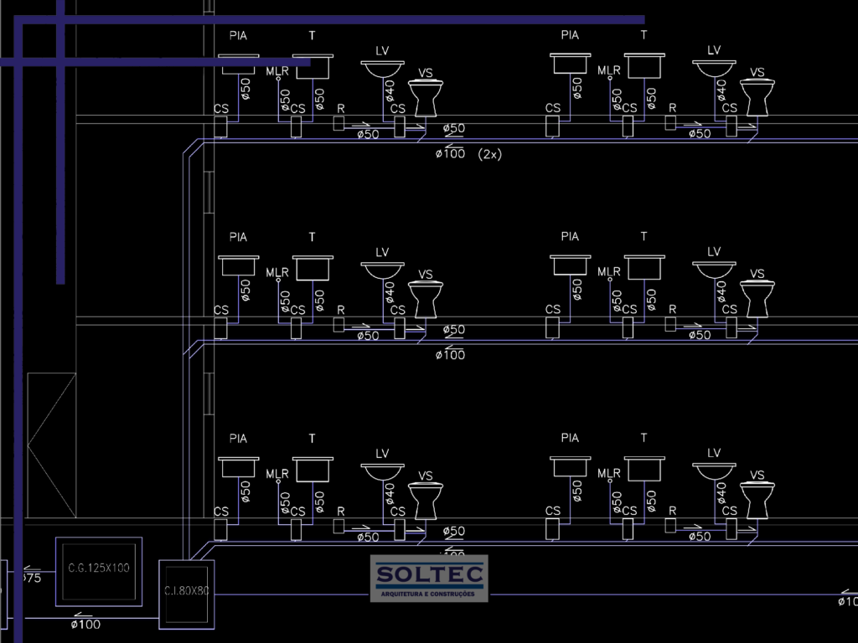Select the C.G.125X100 box
The width and height of the screenshot is (858, 643).
(98, 571)
